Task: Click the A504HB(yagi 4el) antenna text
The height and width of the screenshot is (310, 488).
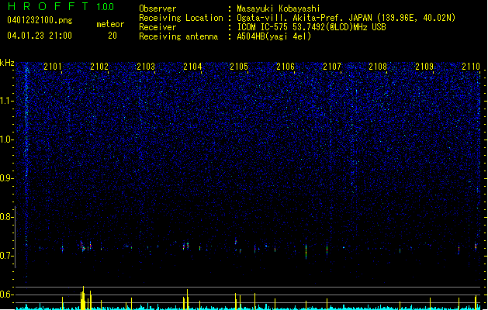Action: point(274,36)
